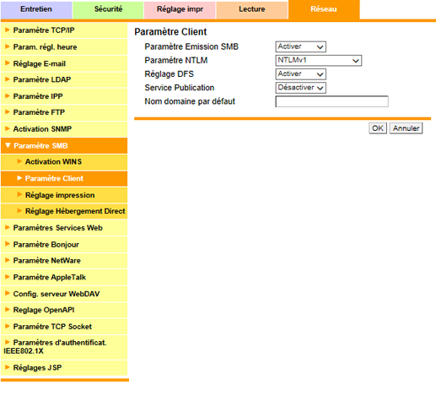The image size is (436, 396).
Task: Click arrow icon next to Réglage E-mail
Action: (x=8, y=62)
